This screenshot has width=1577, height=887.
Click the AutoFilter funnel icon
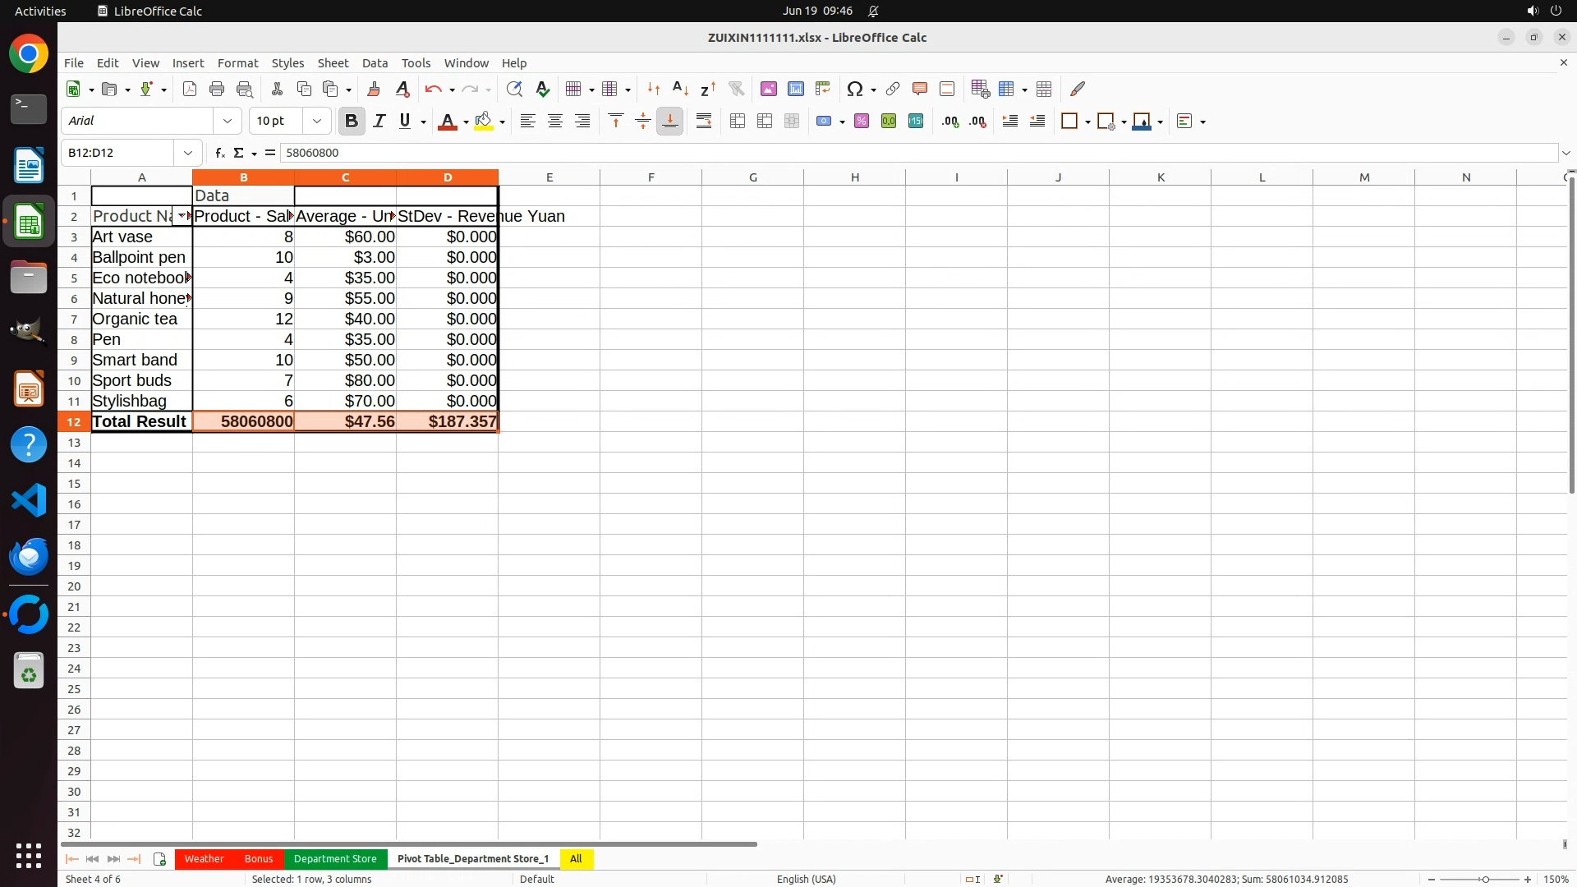(x=736, y=89)
